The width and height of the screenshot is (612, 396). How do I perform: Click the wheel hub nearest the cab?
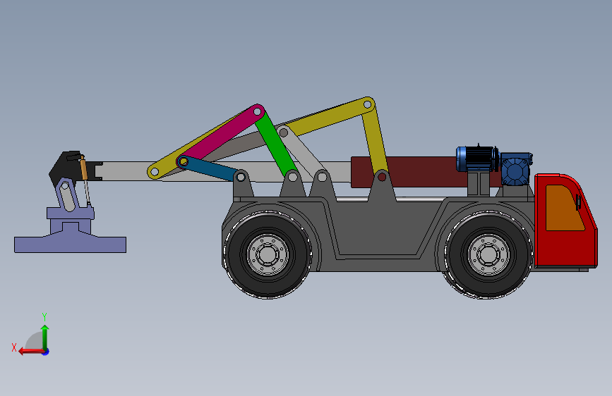pyautogui.click(x=488, y=255)
